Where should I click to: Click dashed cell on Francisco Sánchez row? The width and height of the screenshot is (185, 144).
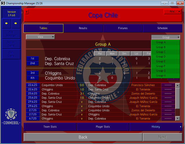(168, 85)
